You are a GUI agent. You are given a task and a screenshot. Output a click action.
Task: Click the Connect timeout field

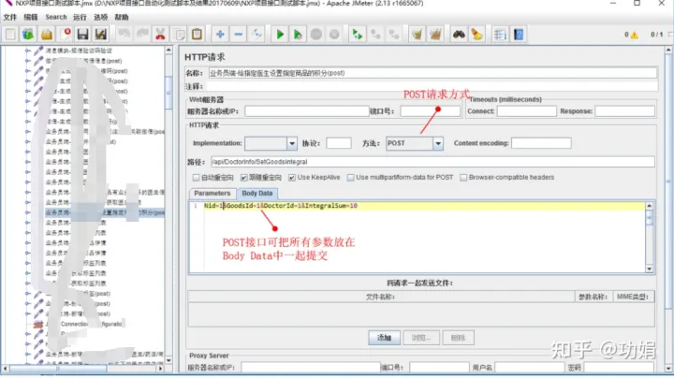pos(526,111)
